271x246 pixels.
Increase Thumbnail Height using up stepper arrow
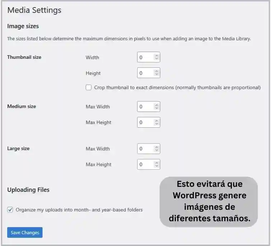click(x=156, y=71)
